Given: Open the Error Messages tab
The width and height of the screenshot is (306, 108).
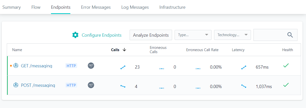Looking at the screenshot, I should pyautogui.click(x=96, y=7).
